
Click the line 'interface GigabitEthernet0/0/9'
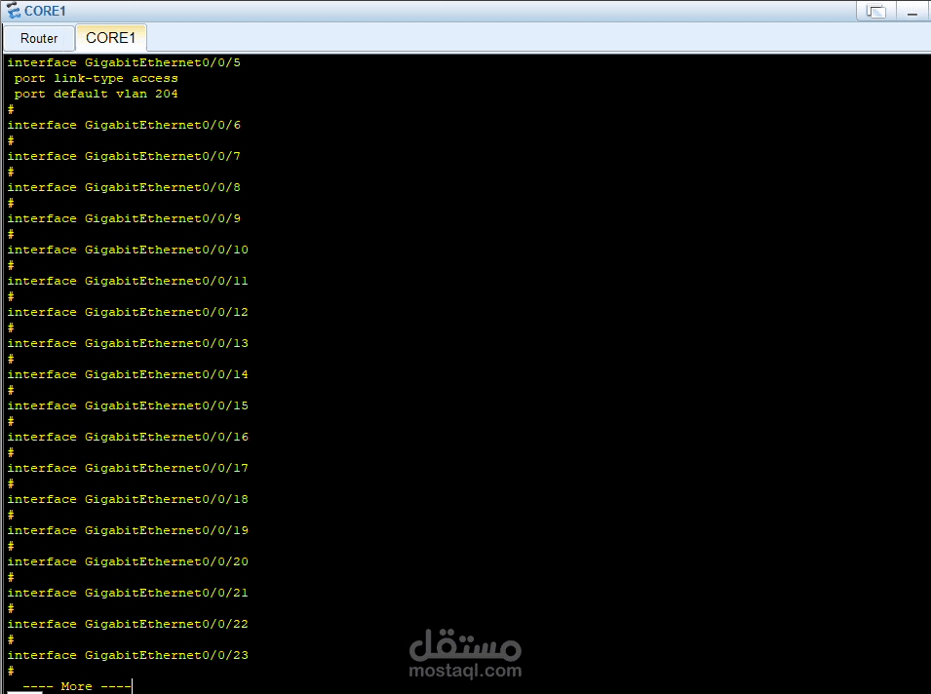[x=124, y=218]
